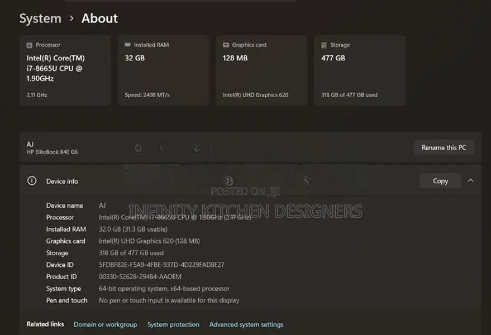Select the Pen and touch value text
This screenshot has width=491, height=335.
(x=169, y=300)
